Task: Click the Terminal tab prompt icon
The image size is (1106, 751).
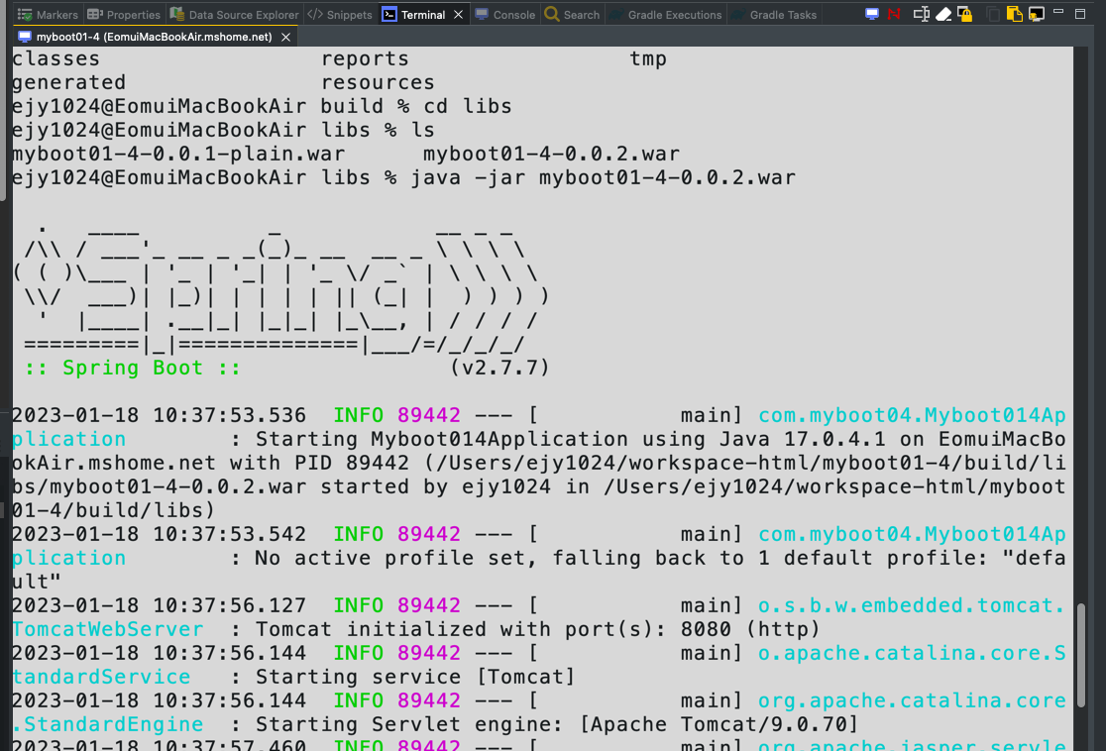Action: point(389,14)
